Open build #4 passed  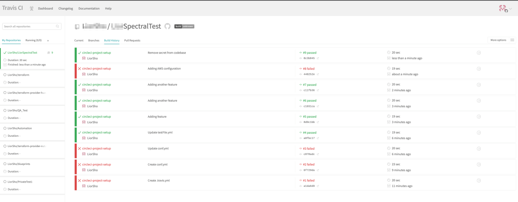(x=310, y=132)
